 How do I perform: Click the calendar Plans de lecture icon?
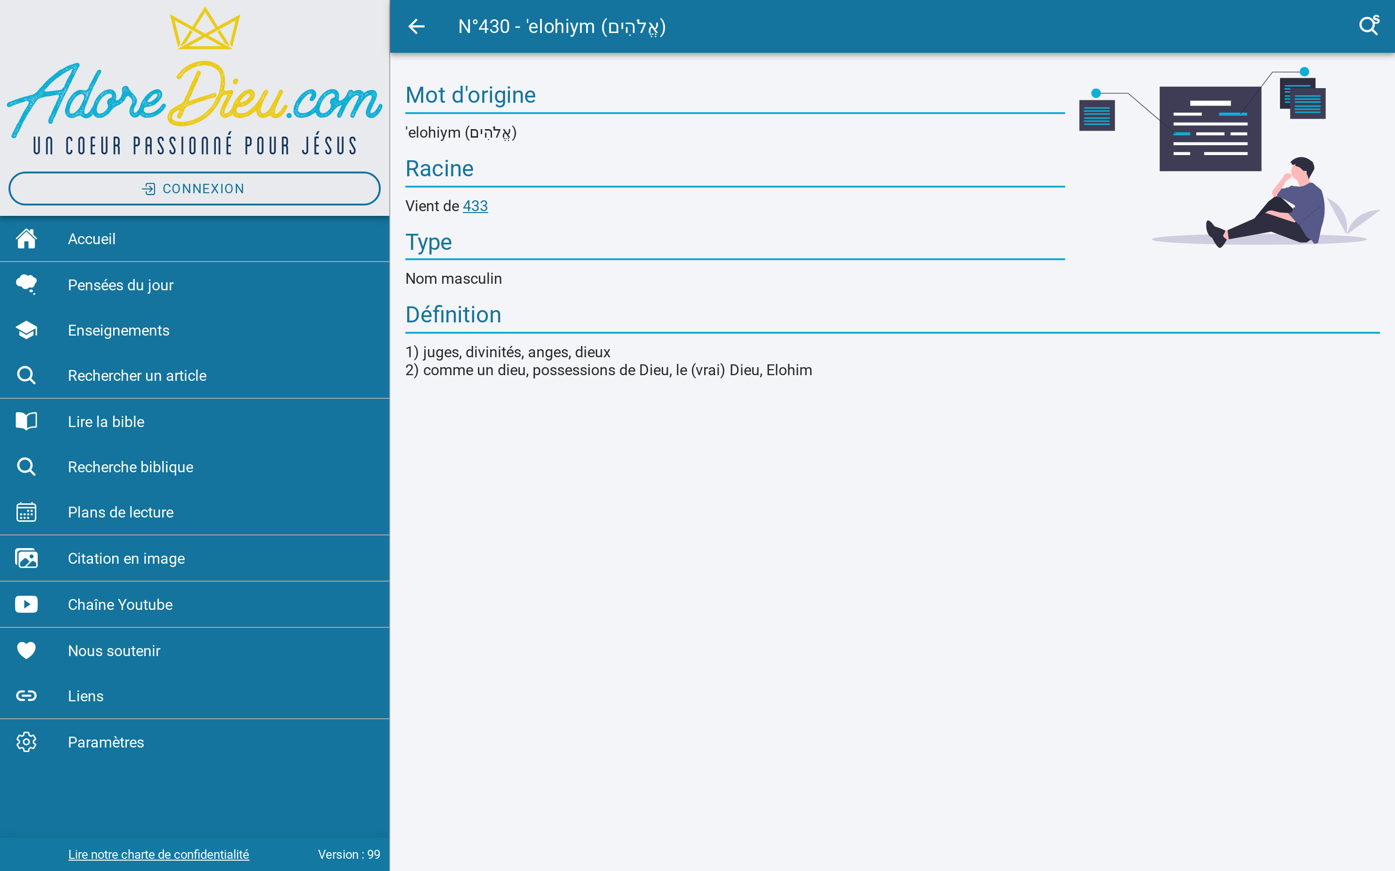click(26, 512)
